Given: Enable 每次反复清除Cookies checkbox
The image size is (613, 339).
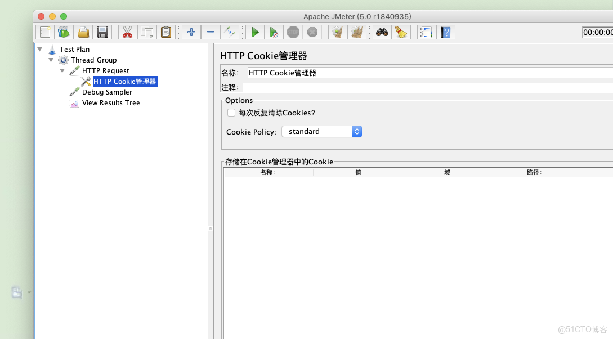Looking at the screenshot, I should coord(231,113).
